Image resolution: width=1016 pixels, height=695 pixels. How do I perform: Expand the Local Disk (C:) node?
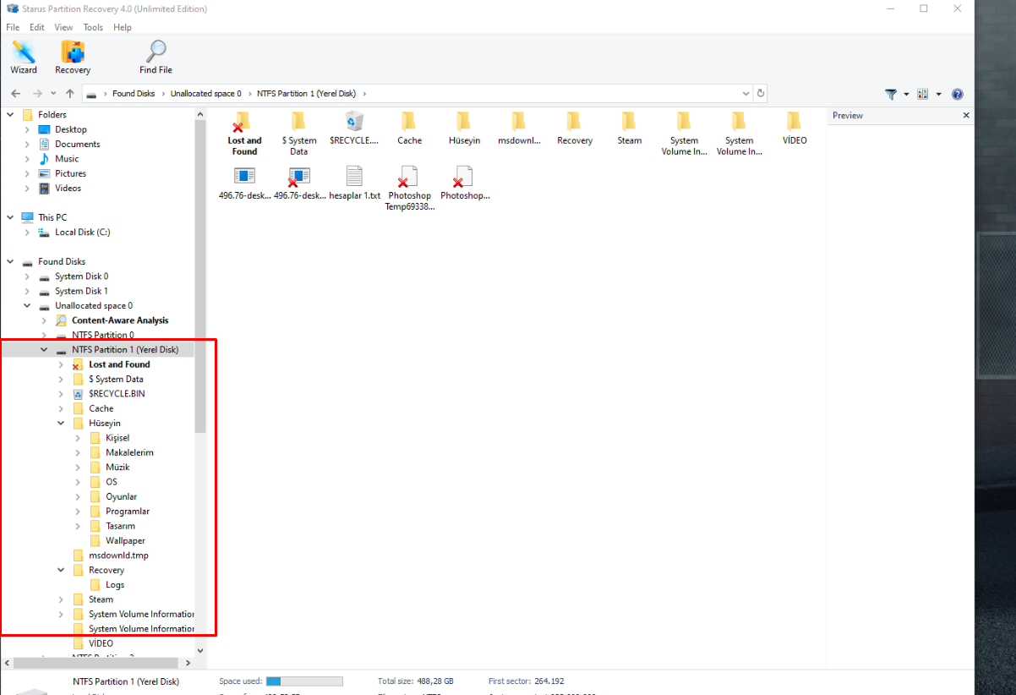click(x=27, y=232)
